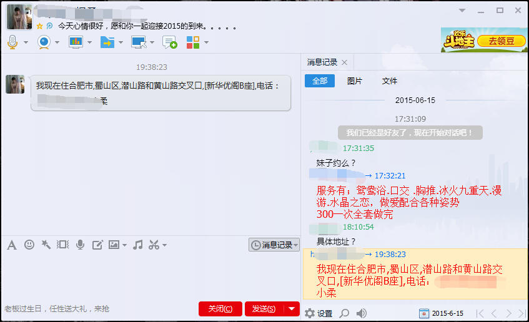
Task: Toggle the 消息记录 history panel button
Action: [x=275, y=245]
